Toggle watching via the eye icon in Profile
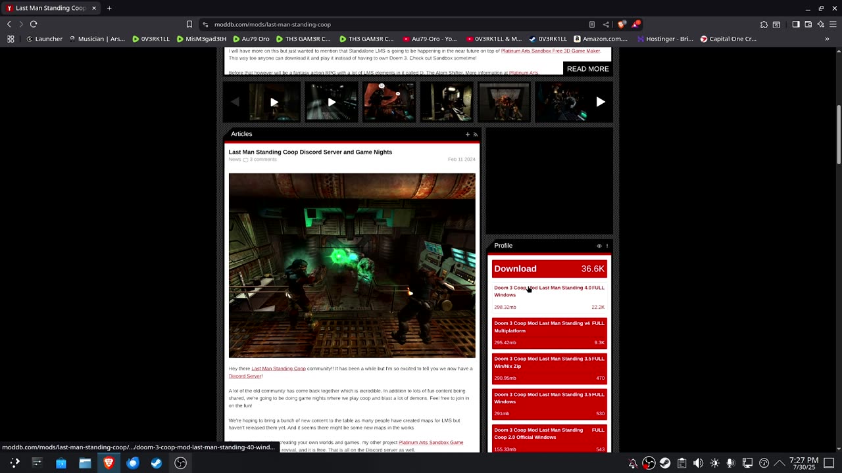 (599, 246)
